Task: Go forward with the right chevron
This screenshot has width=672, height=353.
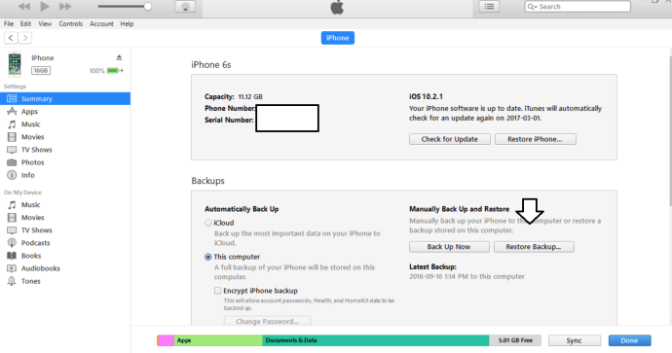Action: click(25, 38)
